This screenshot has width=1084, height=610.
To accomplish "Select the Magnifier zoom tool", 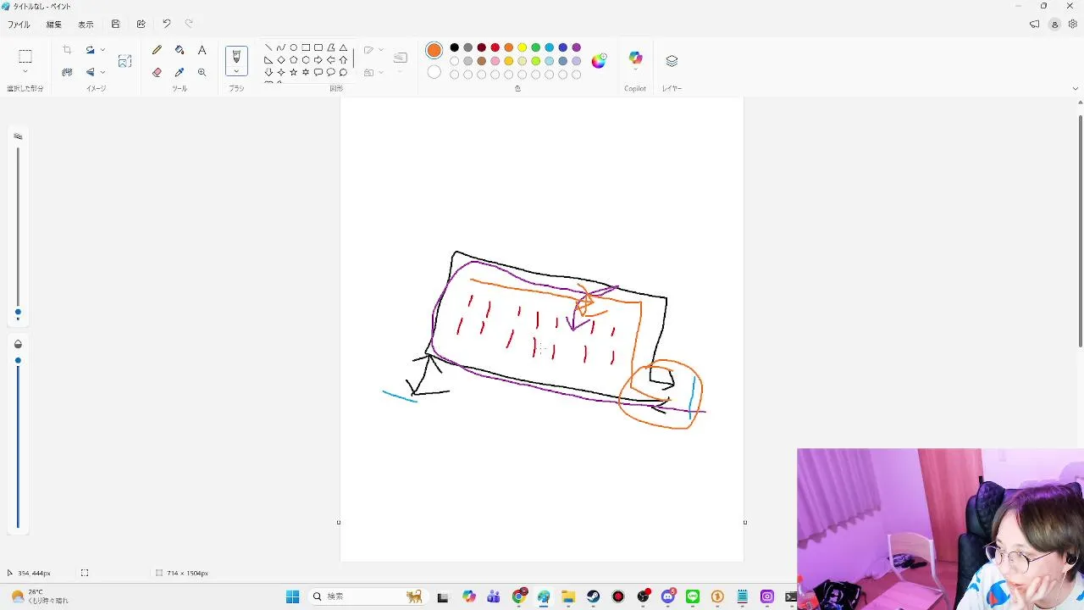I will click(202, 73).
